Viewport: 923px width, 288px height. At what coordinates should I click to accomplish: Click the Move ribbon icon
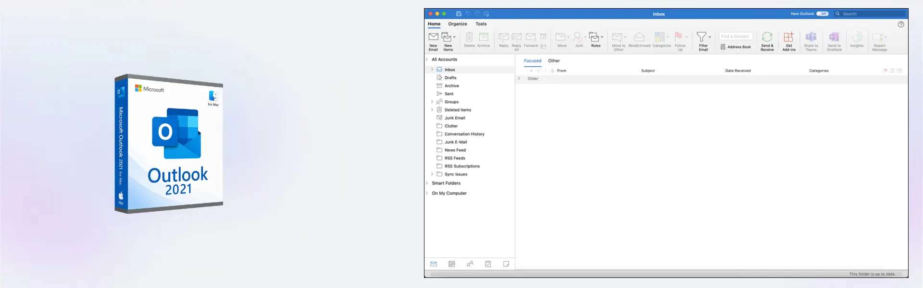561,37
